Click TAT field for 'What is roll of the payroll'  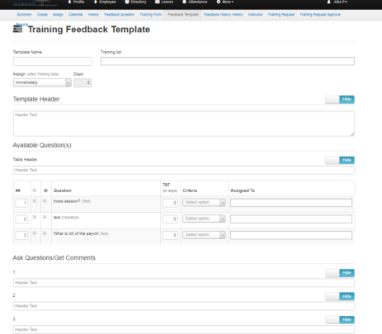pos(170,235)
